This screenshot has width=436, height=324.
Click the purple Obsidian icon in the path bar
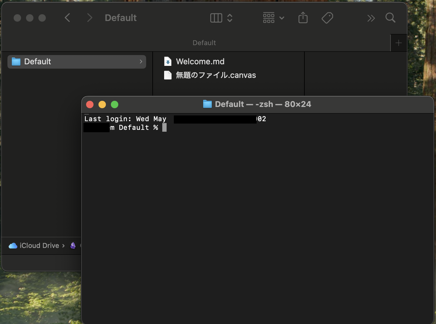tap(73, 245)
